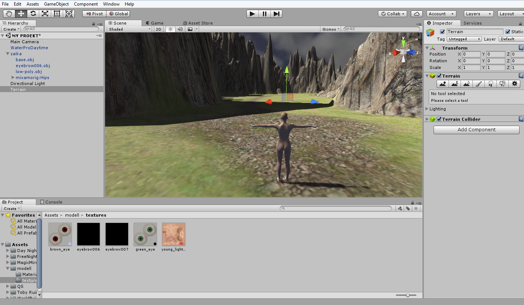Adjust the Project thumbnail size slider
524x305 pixels.
pyautogui.click(x=408, y=295)
